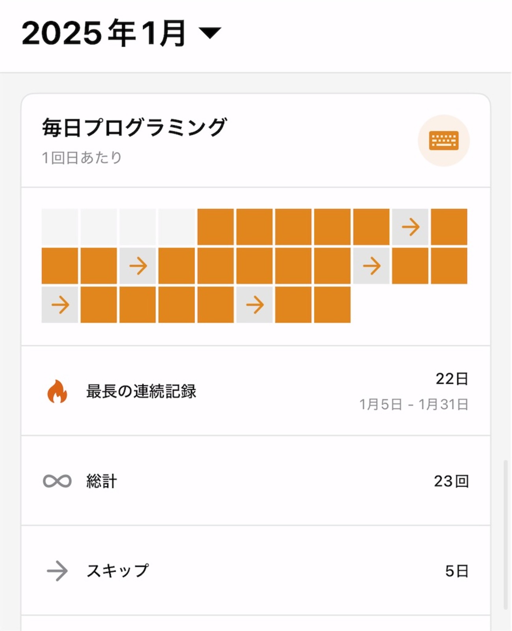Click the orange keyboard habit icon
Screen dimensions: 512x631
443,141
